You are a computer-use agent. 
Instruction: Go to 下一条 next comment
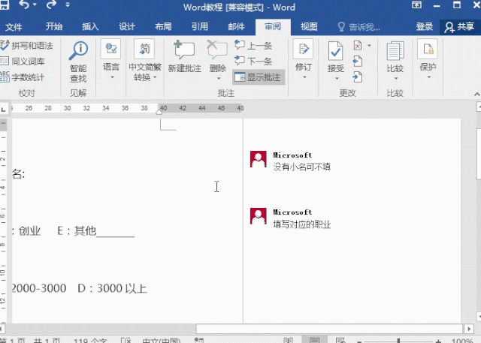pos(253,61)
